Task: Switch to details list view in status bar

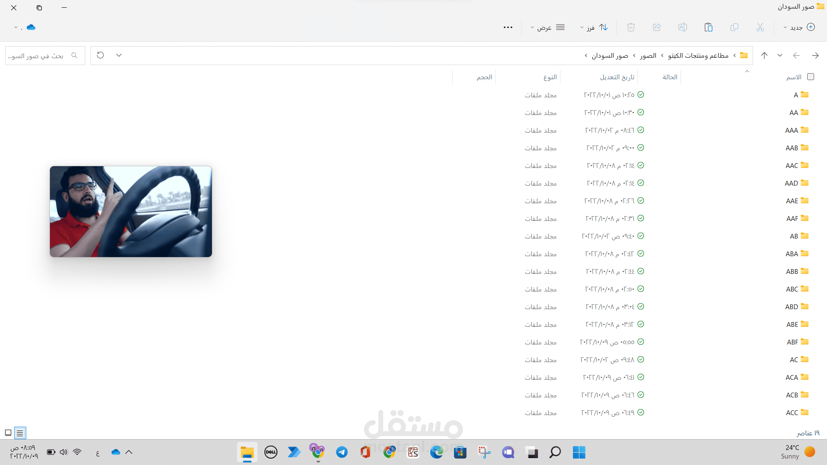Action: 20,433
